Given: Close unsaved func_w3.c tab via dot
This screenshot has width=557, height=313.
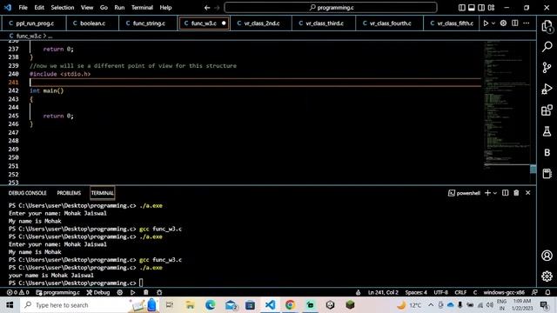Looking at the screenshot, I should 224,23.
